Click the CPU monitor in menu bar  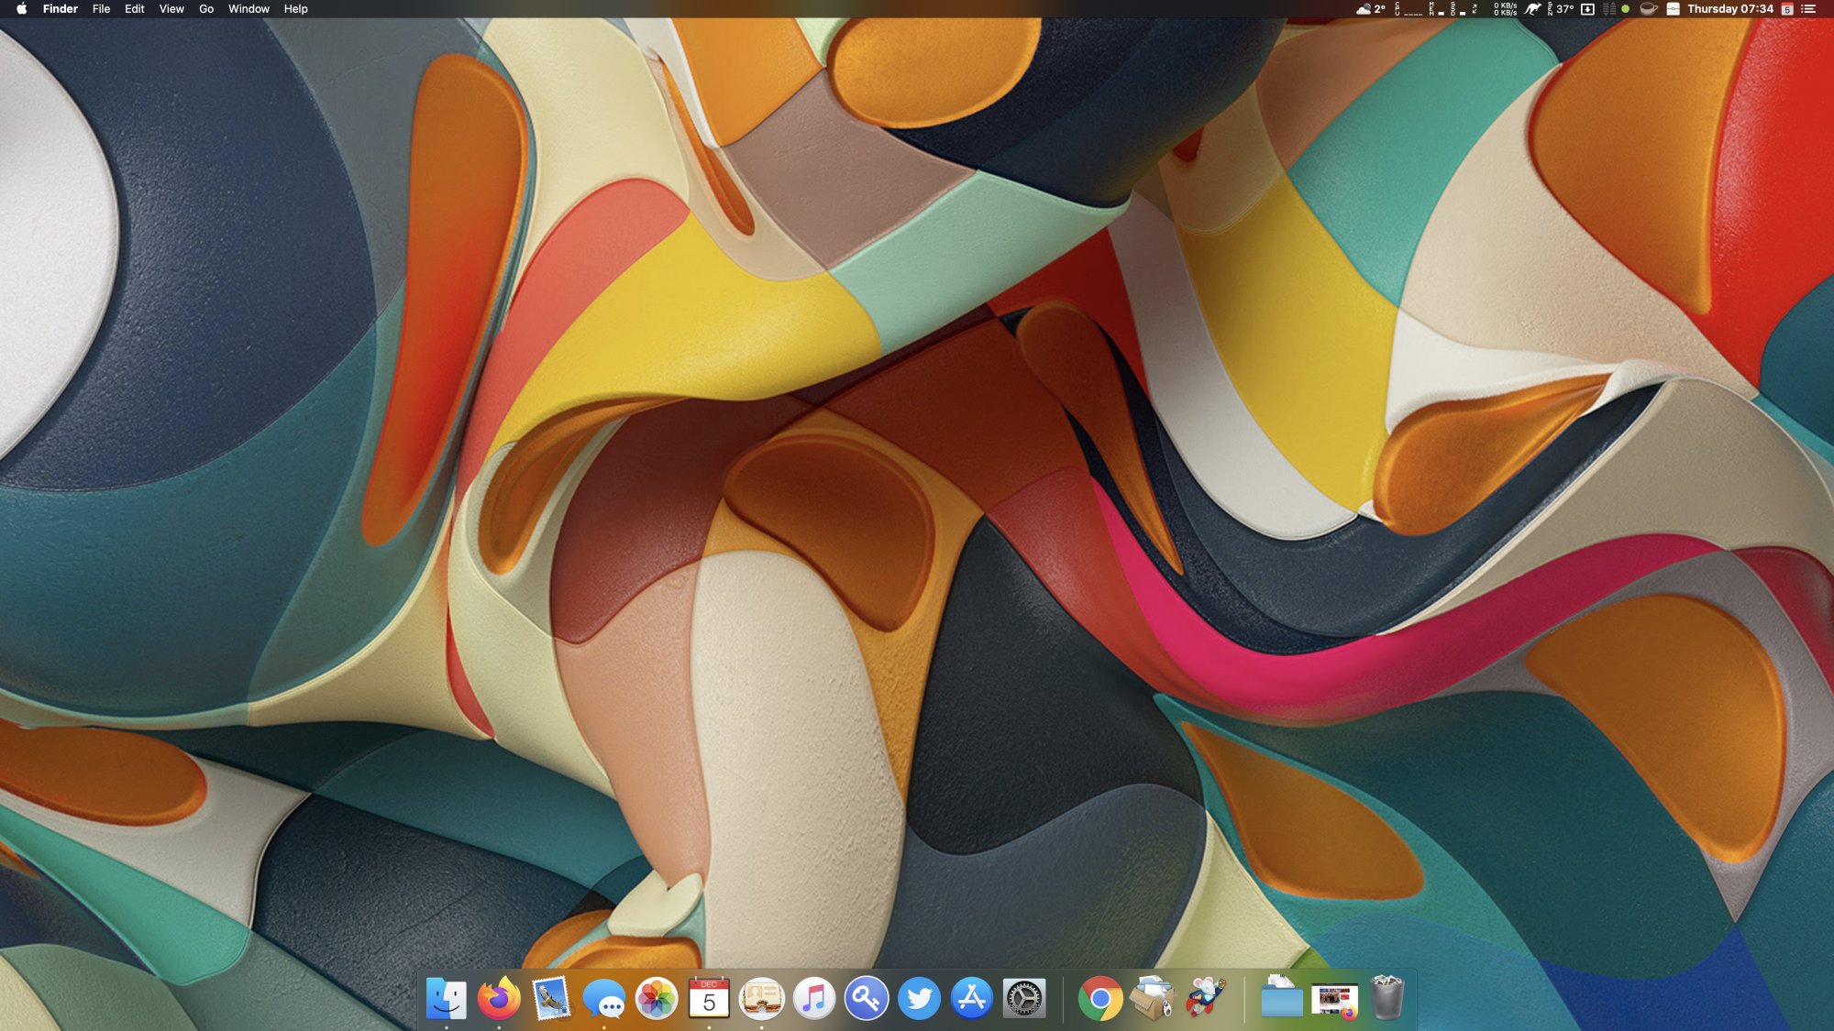[x=1409, y=9]
